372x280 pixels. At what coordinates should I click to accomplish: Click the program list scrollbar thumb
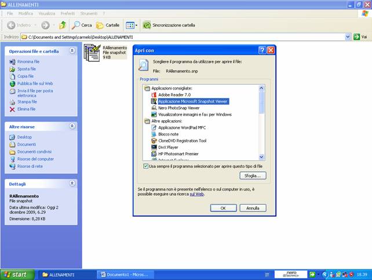pyautogui.click(x=261, y=102)
